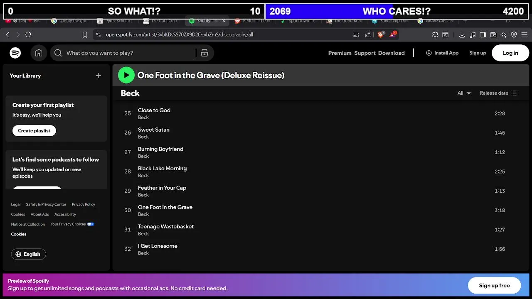Click browser back arrow
This screenshot has height=299, width=532.
coord(7,35)
